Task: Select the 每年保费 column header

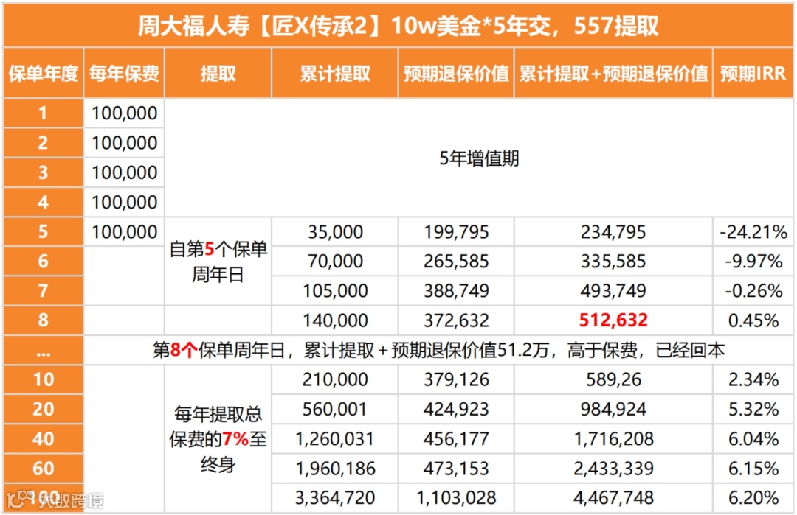Action: pos(124,74)
